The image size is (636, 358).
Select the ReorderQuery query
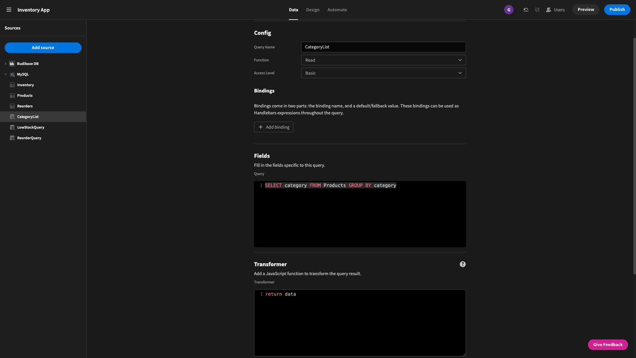point(43,138)
